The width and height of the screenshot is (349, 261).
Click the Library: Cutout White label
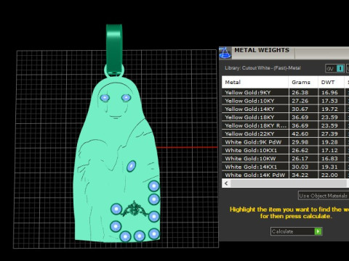[x=262, y=68]
